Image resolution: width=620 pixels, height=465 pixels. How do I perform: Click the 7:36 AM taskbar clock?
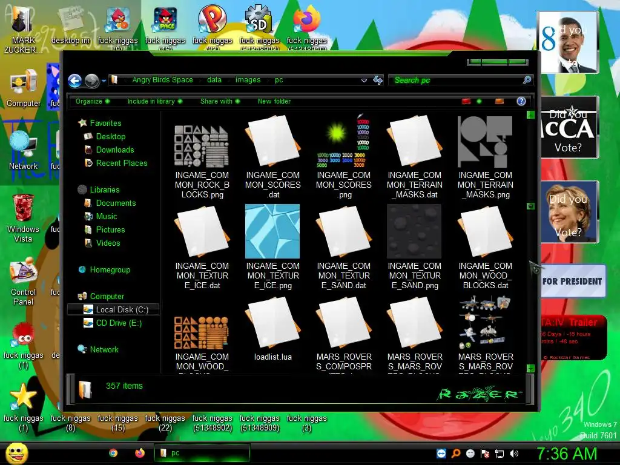click(567, 453)
